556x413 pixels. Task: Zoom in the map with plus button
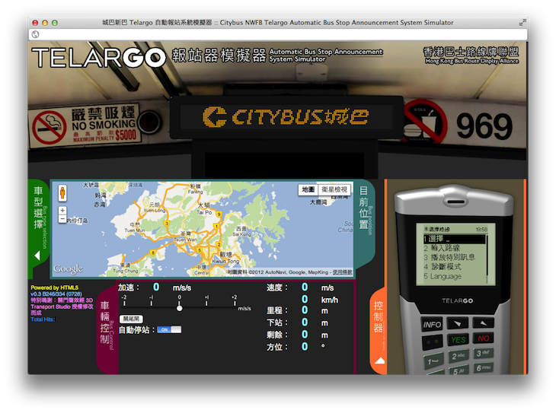point(62,211)
